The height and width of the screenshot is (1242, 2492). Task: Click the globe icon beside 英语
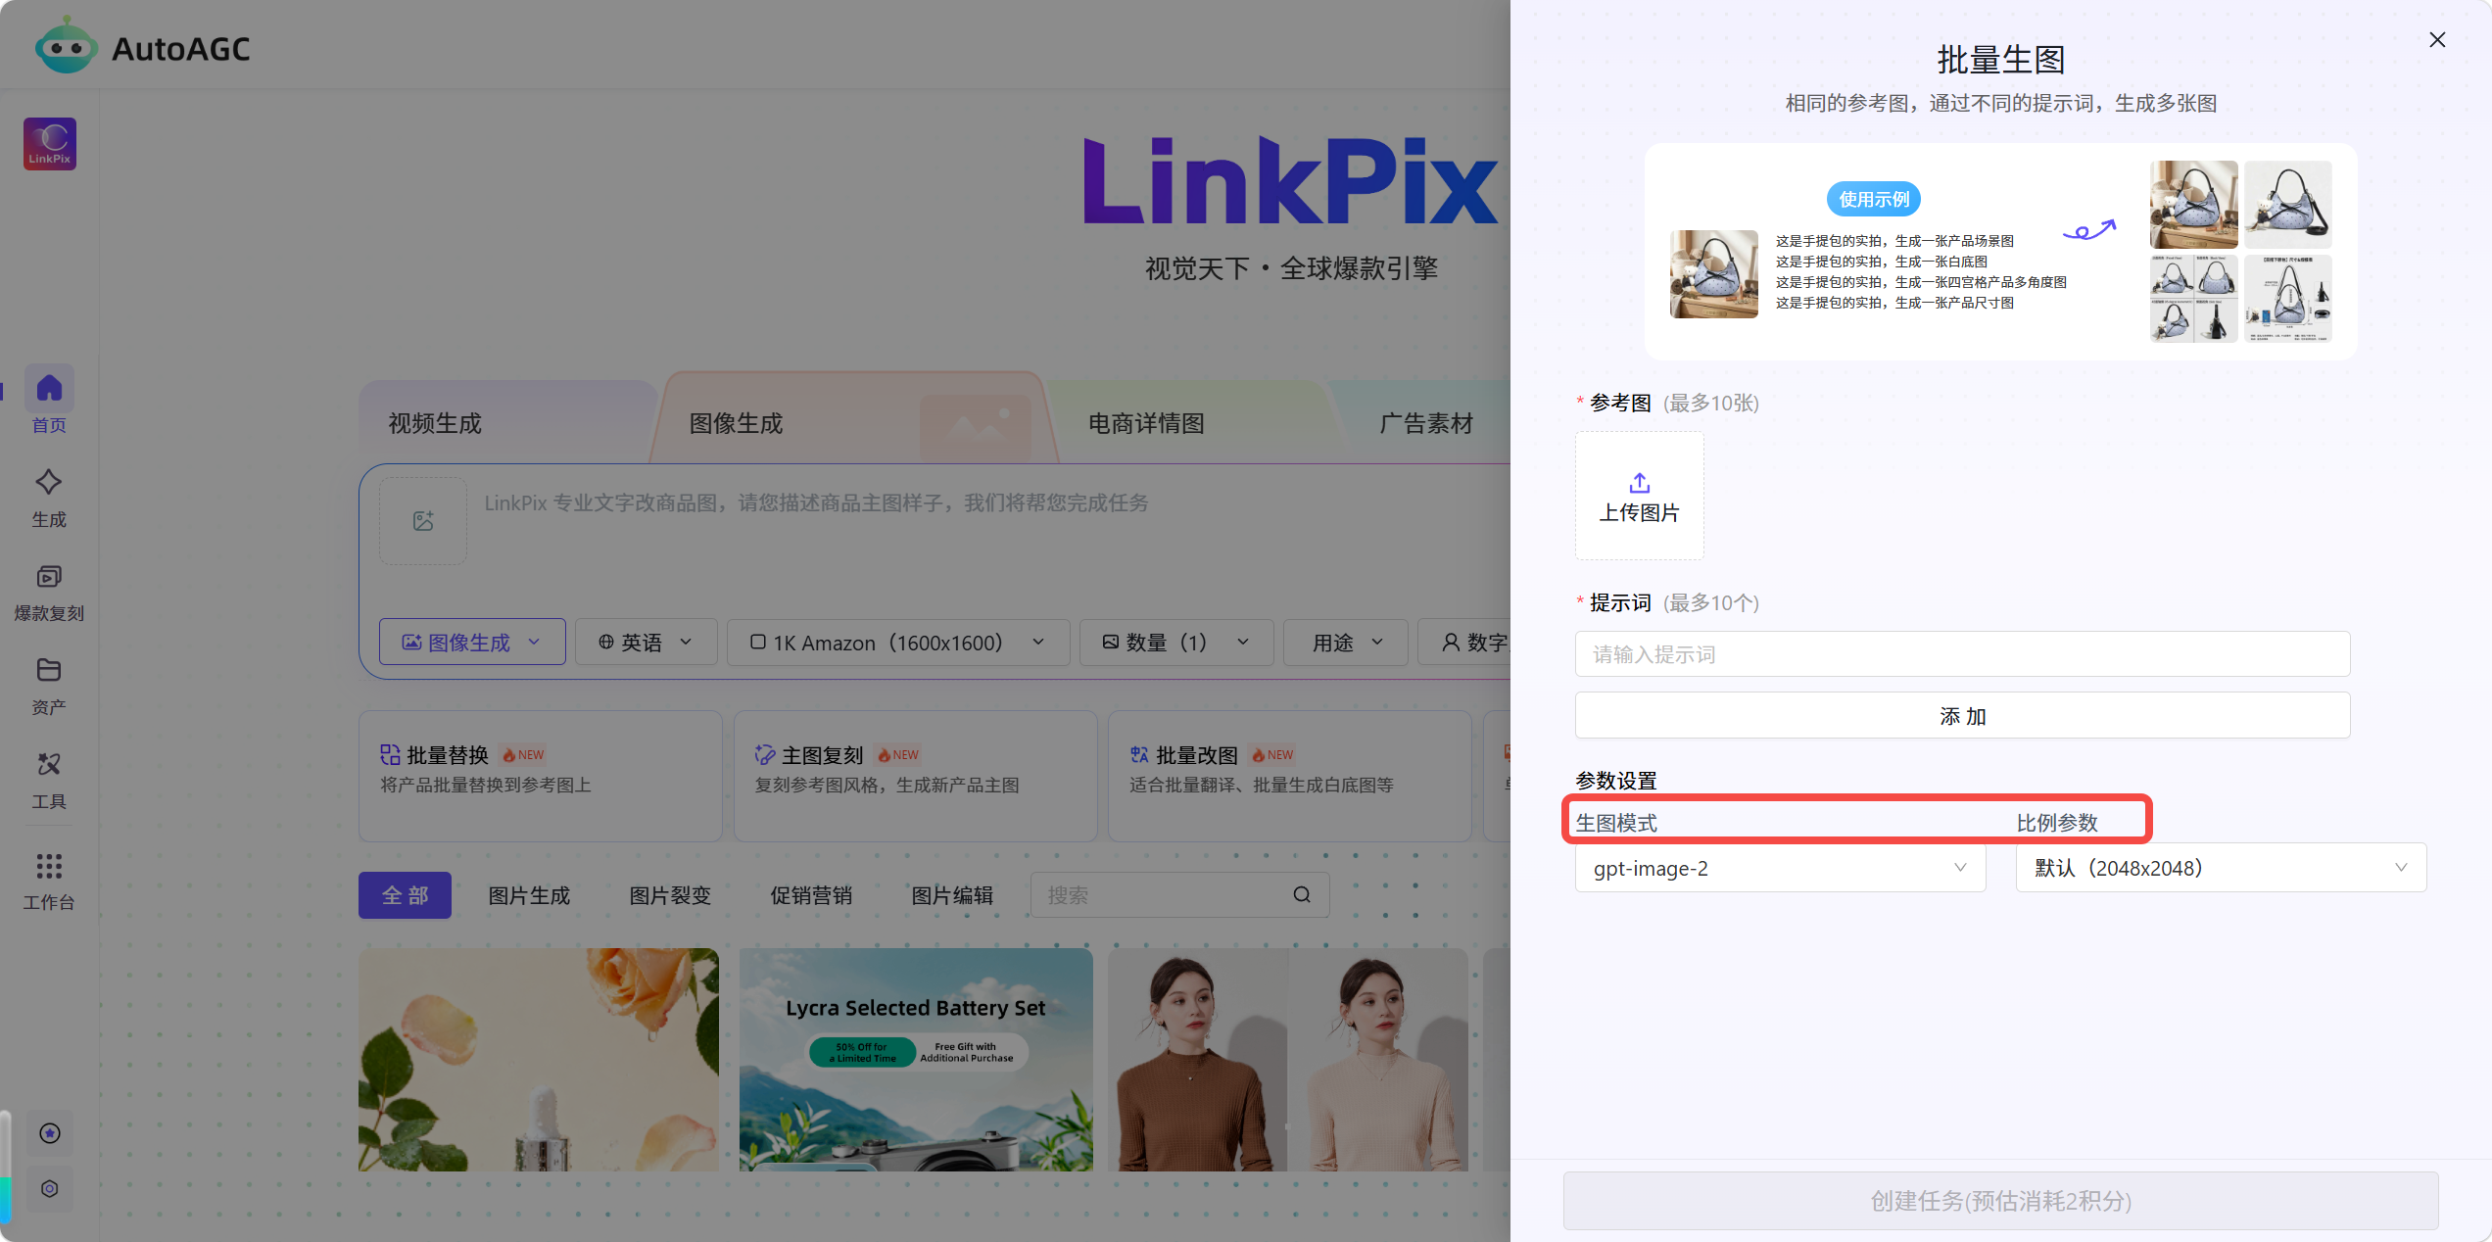[x=606, y=642]
